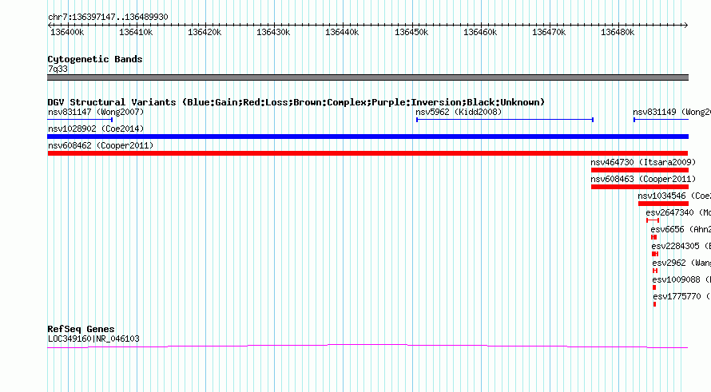The height and width of the screenshot is (392, 711).
Task: Click the 7q33 band label
Action: click(x=58, y=69)
